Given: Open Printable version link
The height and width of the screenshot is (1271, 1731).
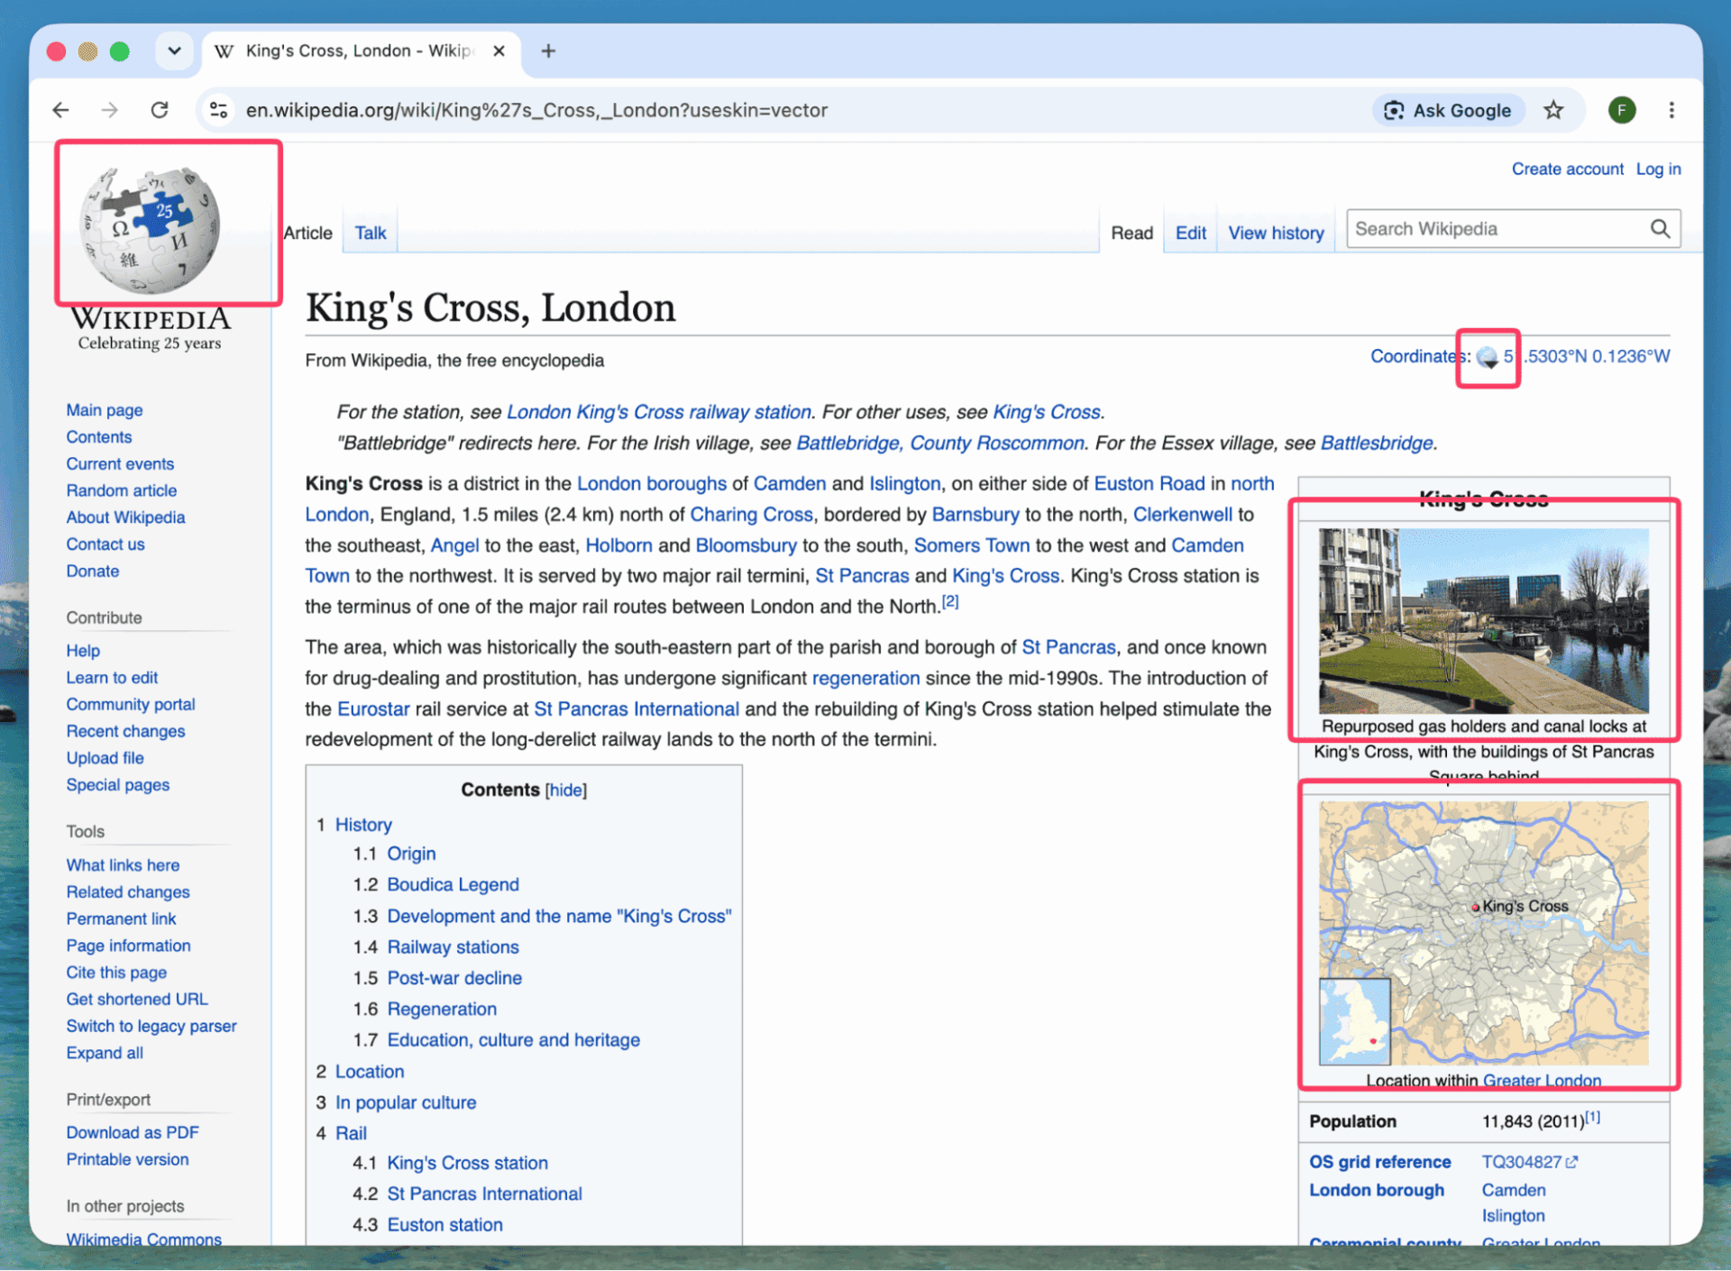Looking at the screenshot, I should (127, 1160).
